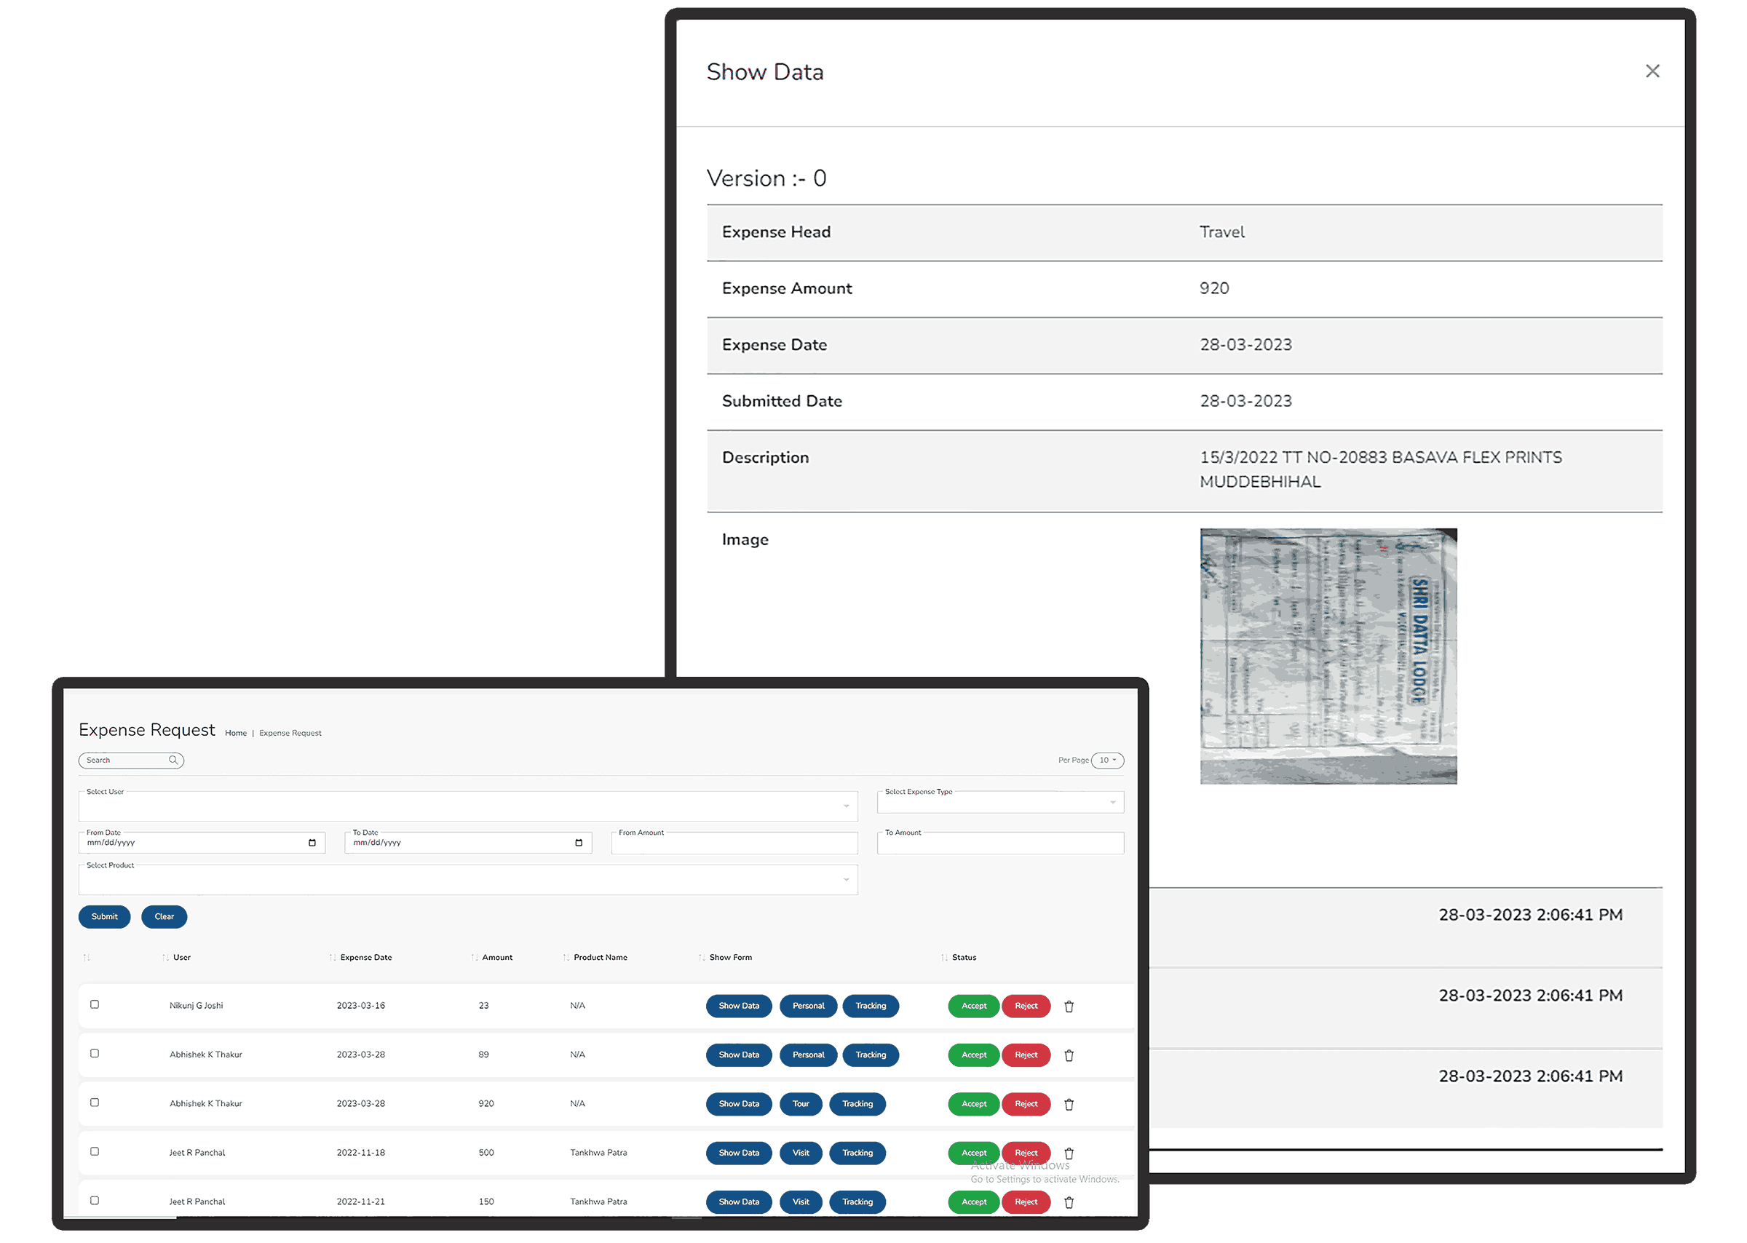Click the search magnifier icon

point(173,760)
